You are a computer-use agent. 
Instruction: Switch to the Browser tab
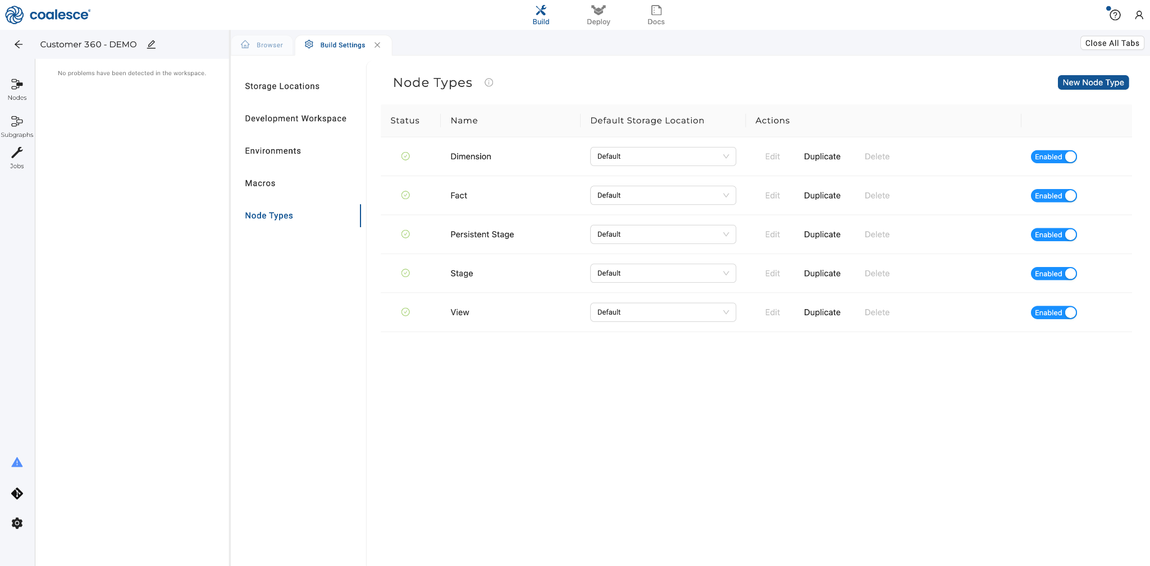pos(262,45)
